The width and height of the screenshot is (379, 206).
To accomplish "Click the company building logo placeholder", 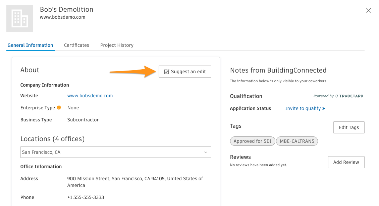I will 20,18.
